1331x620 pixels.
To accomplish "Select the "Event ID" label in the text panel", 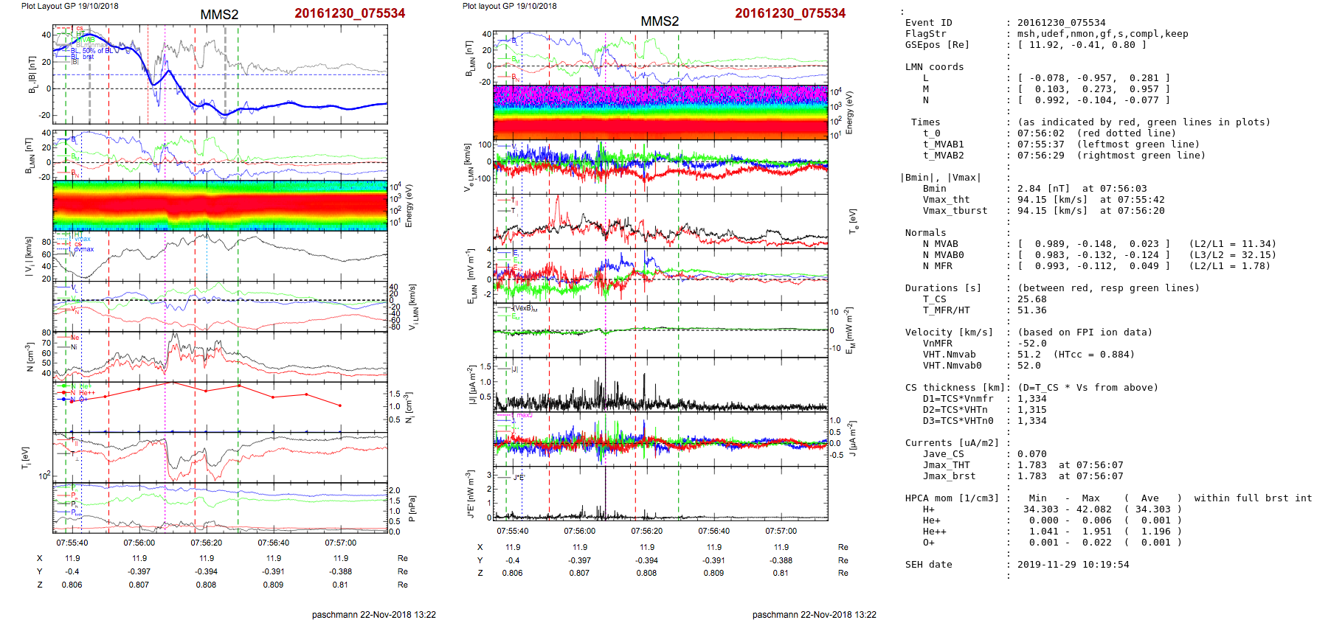I will point(928,23).
